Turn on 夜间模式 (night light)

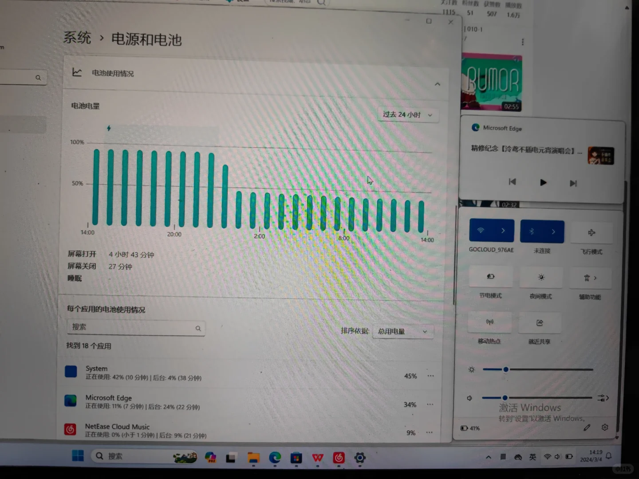point(541,276)
